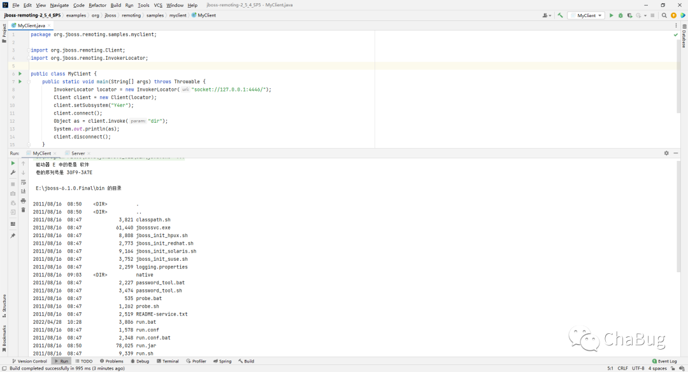Expand the profiler run options arrow

(645, 15)
